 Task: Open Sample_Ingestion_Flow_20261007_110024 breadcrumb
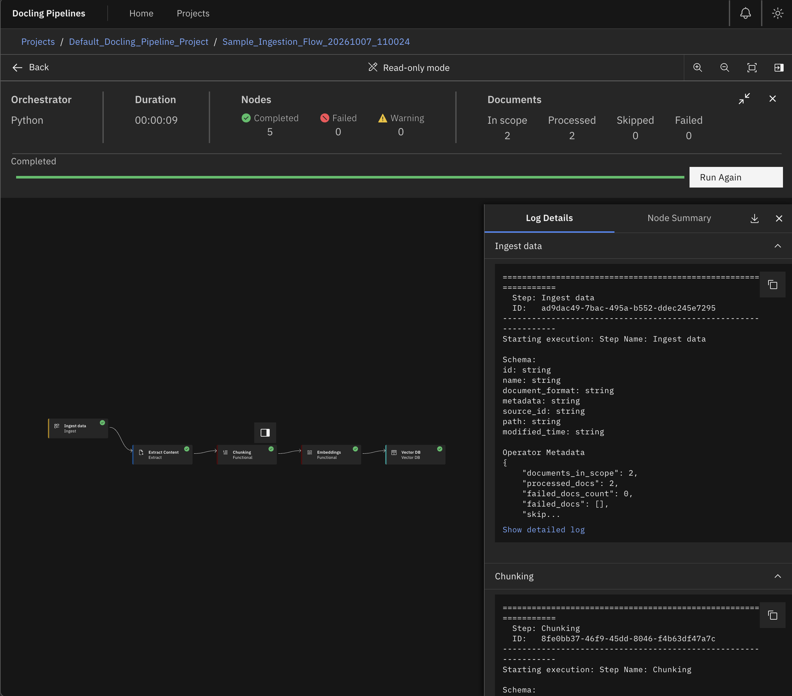pos(316,42)
